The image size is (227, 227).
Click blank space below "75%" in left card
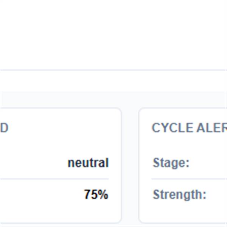pyautogui.click(x=76, y=213)
